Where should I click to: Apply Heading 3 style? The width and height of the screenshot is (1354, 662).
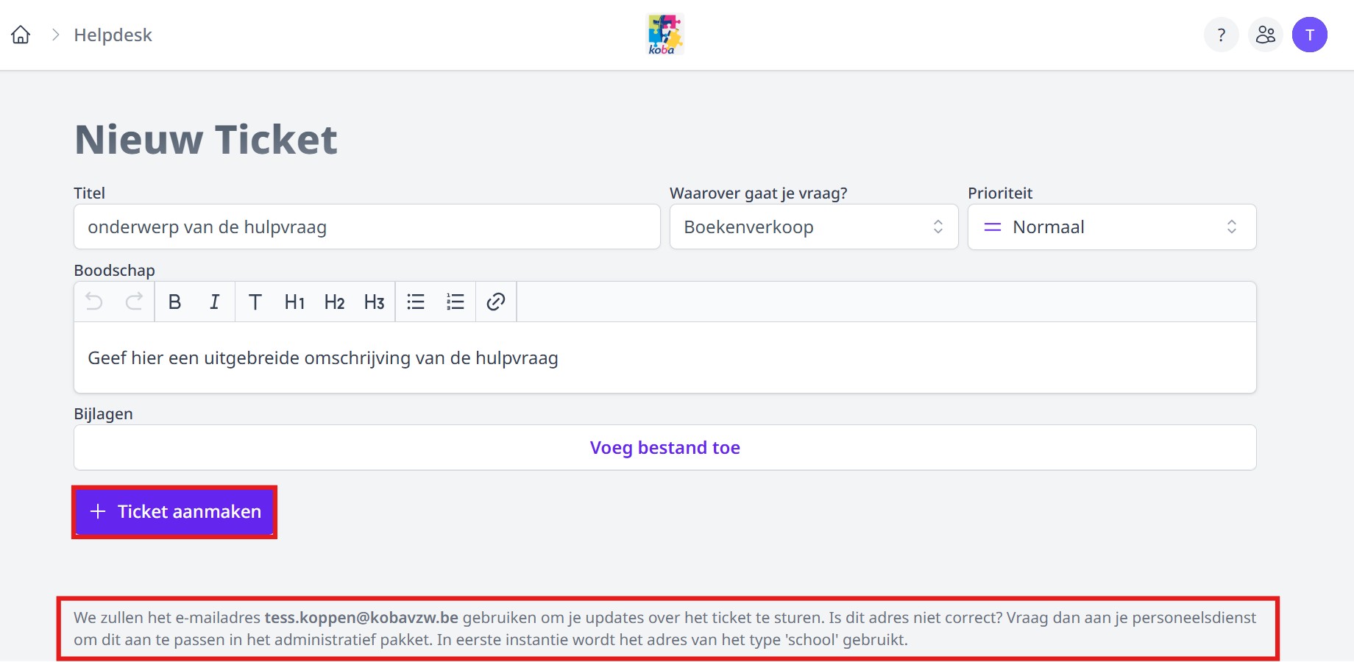pos(374,302)
